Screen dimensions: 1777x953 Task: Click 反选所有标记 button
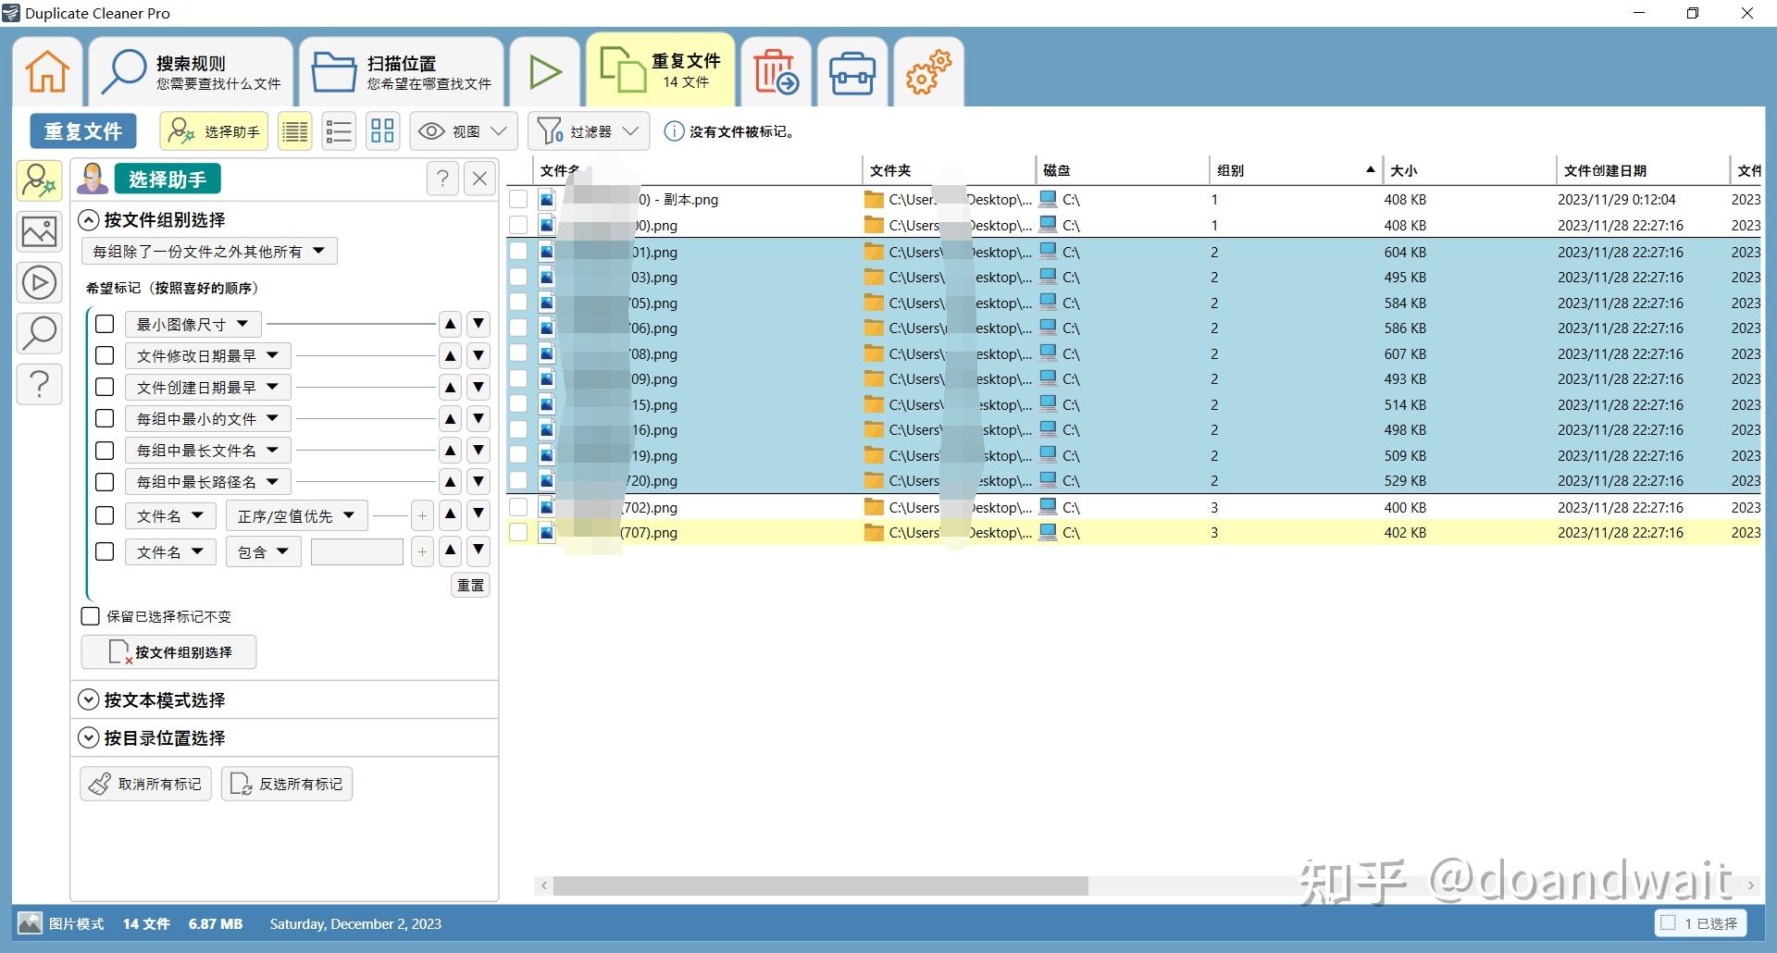(287, 784)
